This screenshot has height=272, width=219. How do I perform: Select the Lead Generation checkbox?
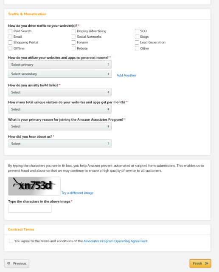point(137,42)
